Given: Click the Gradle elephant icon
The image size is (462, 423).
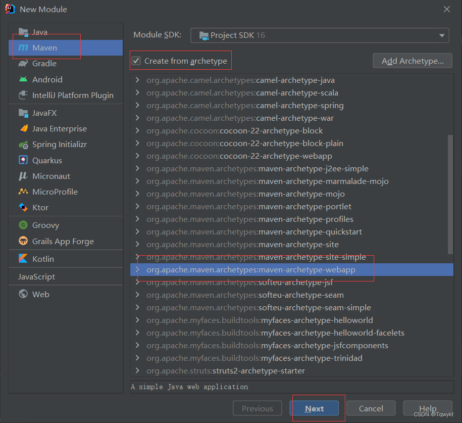Looking at the screenshot, I should click(23, 63).
